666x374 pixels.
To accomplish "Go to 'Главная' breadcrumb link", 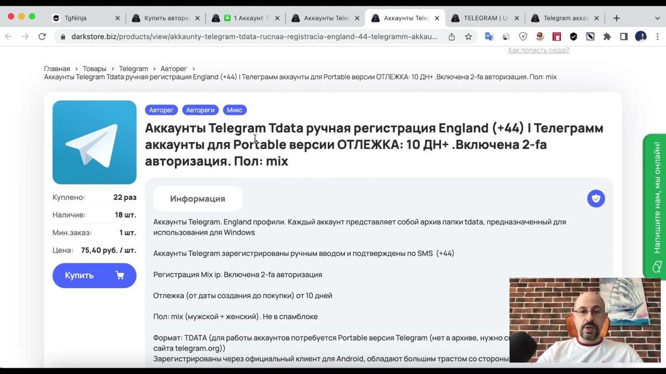I will [x=57, y=69].
